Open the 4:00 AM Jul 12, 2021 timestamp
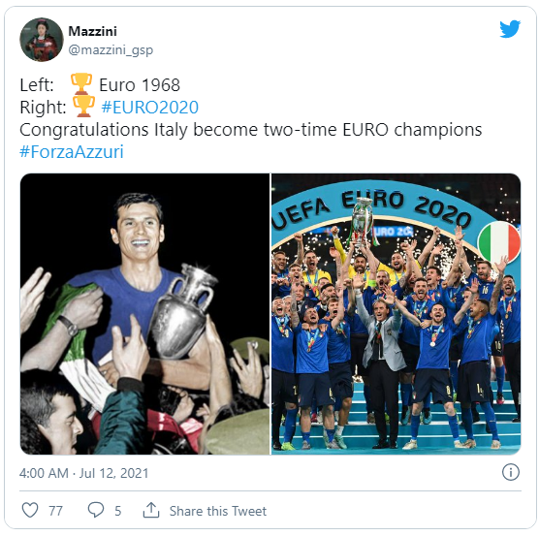The height and width of the screenshot is (536, 539). click(x=84, y=473)
